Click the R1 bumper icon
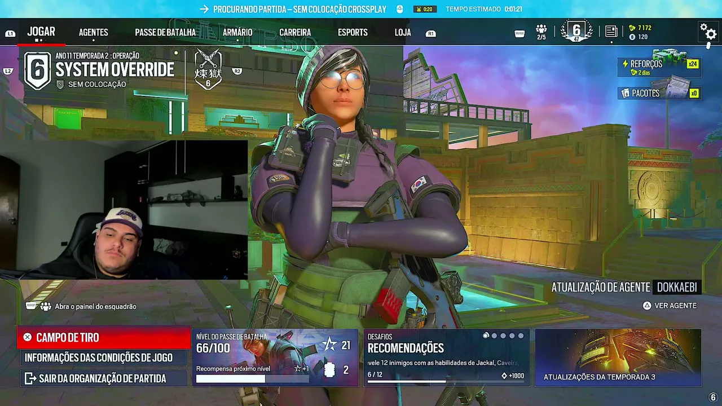Image resolution: width=722 pixels, height=406 pixels. click(431, 34)
